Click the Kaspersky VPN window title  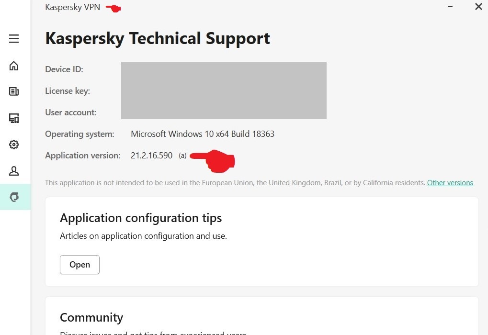72,7
